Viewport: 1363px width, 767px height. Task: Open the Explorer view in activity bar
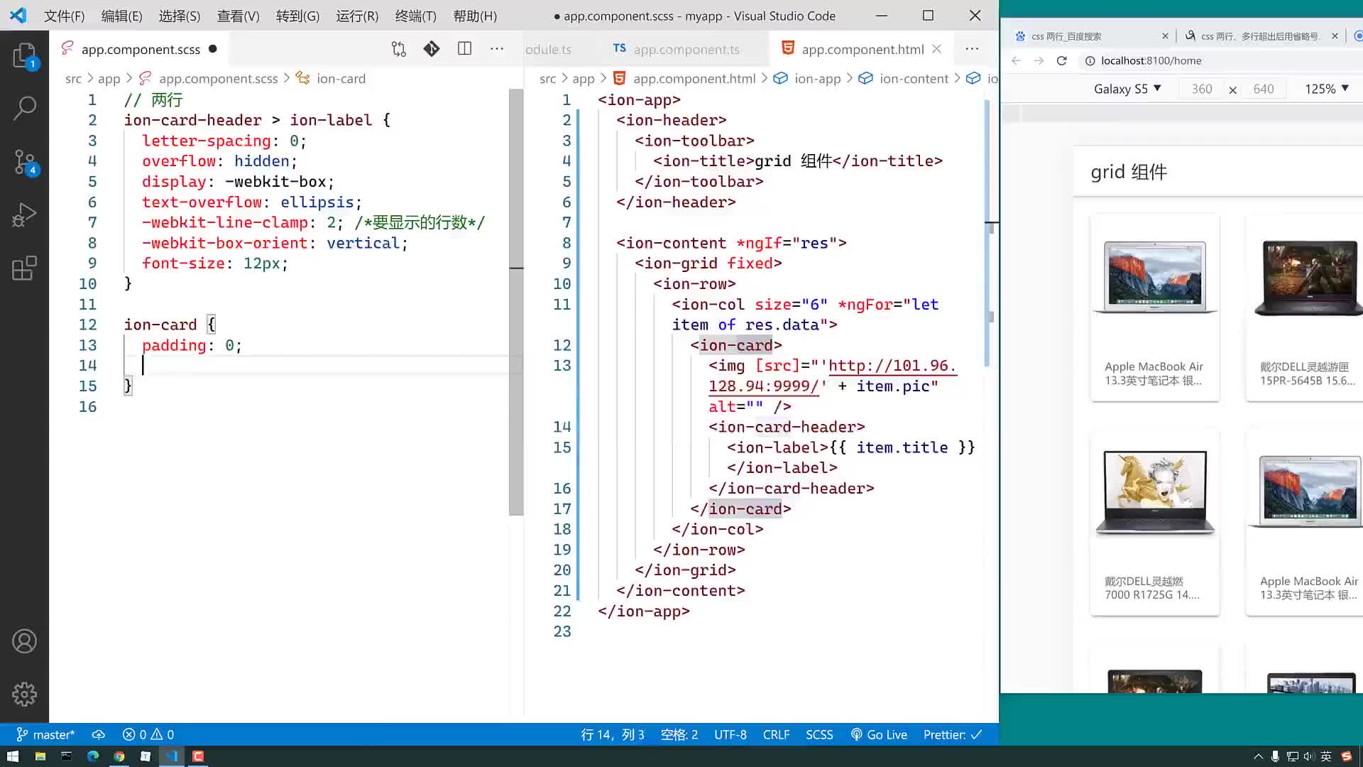[24, 55]
